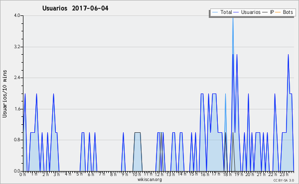Click the y-axis value 3.2
Viewport: 299px width, 184px height.
pyautogui.click(x=17, y=47)
